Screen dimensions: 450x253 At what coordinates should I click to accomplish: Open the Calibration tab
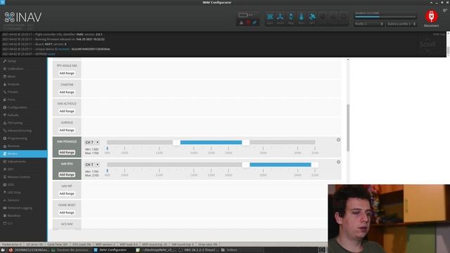click(x=23, y=69)
